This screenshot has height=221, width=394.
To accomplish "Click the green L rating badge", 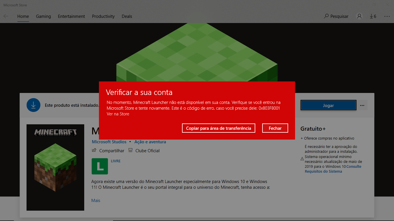I will [100, 166].
